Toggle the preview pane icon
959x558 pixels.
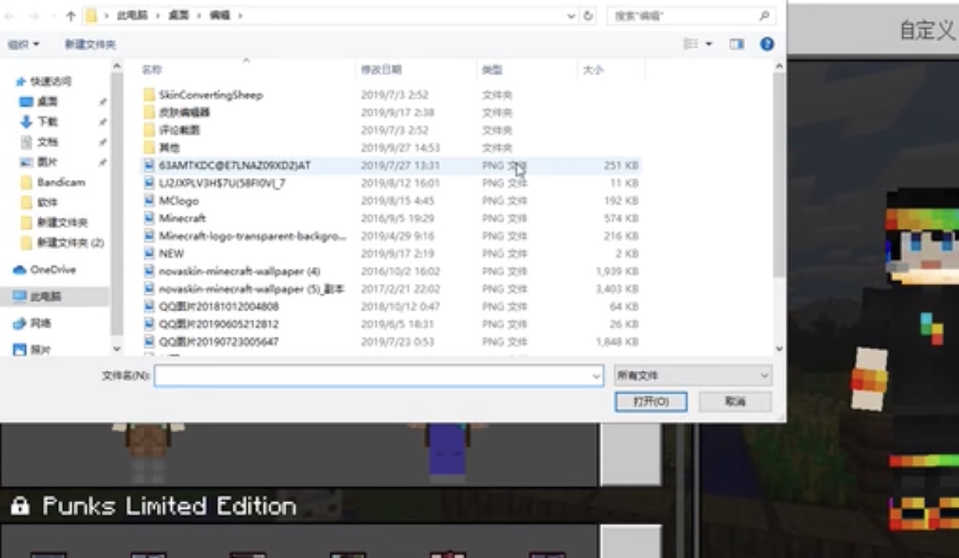point(736,44)
